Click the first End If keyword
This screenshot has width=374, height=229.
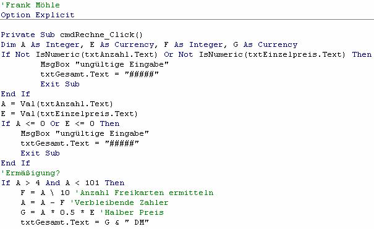15,94
